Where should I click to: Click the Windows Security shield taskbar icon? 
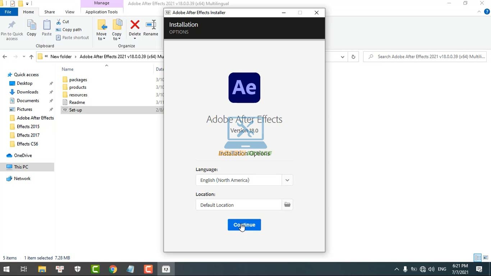(x=78, y=269)
